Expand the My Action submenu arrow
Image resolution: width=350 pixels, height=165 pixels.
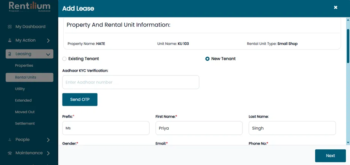tap(48, 41)
